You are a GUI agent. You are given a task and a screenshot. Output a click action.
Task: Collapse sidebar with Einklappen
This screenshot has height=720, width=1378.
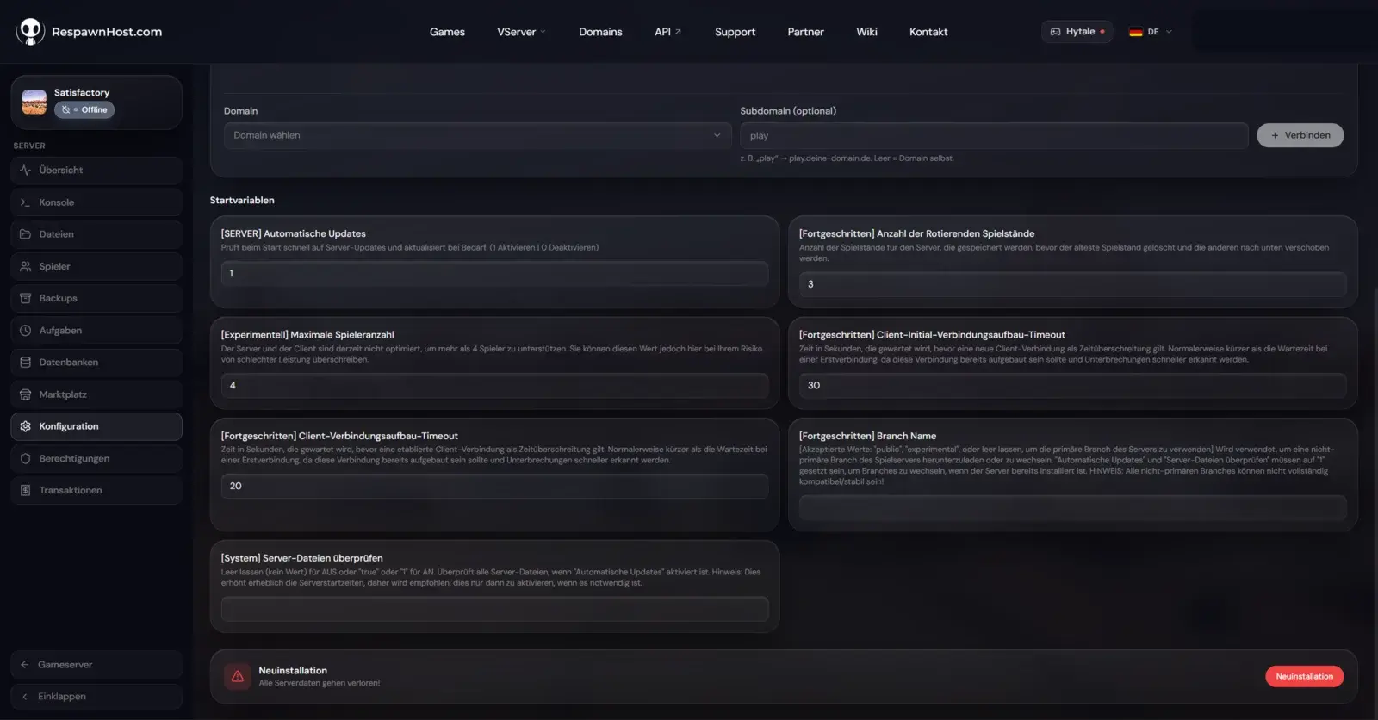[96, 697]
